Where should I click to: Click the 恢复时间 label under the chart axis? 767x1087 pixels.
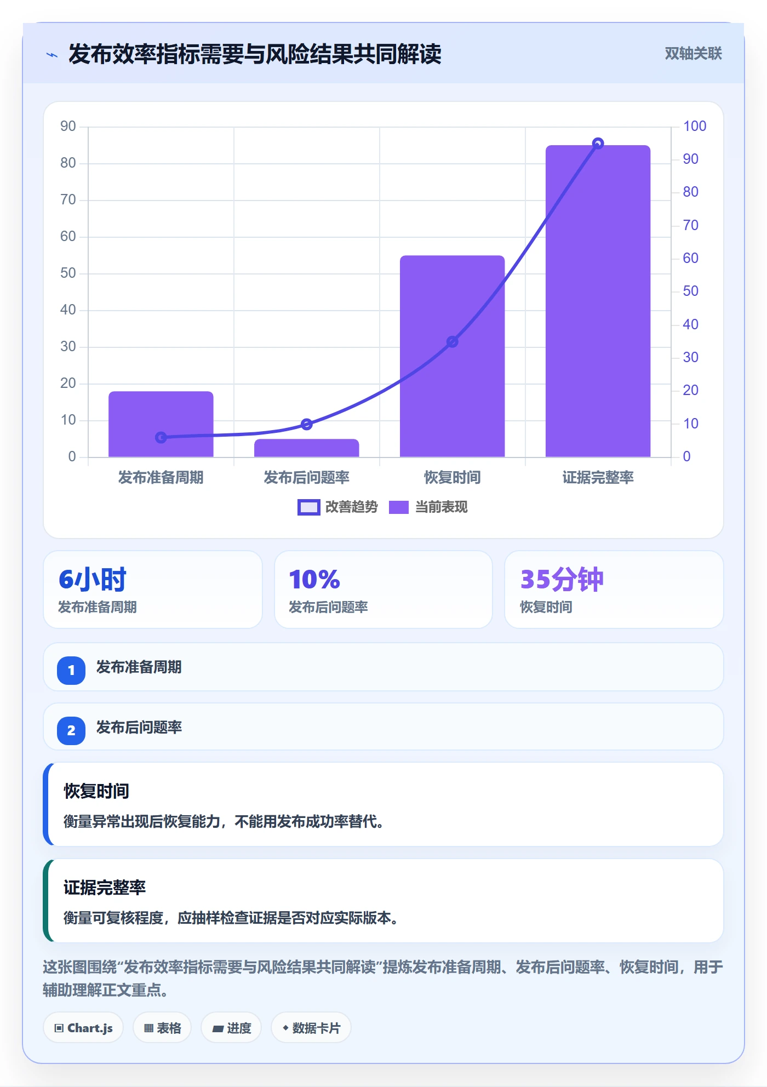[453, 478]
